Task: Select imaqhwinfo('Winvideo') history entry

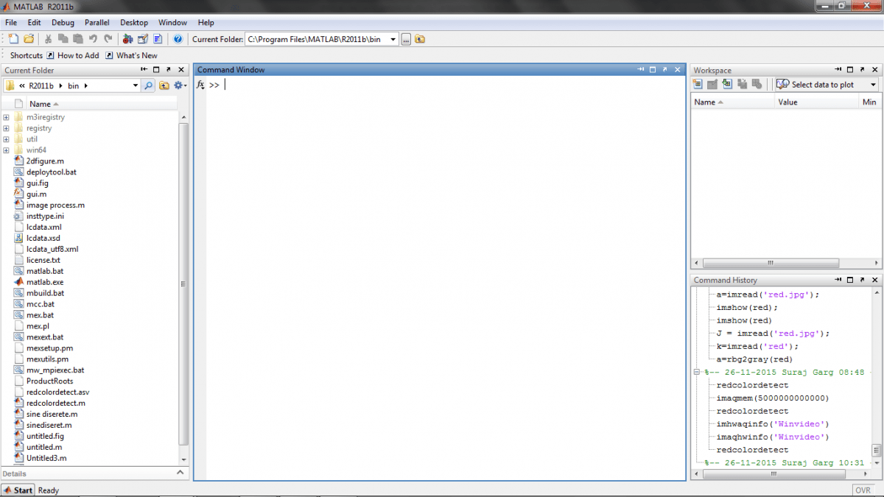Action: 773,437
